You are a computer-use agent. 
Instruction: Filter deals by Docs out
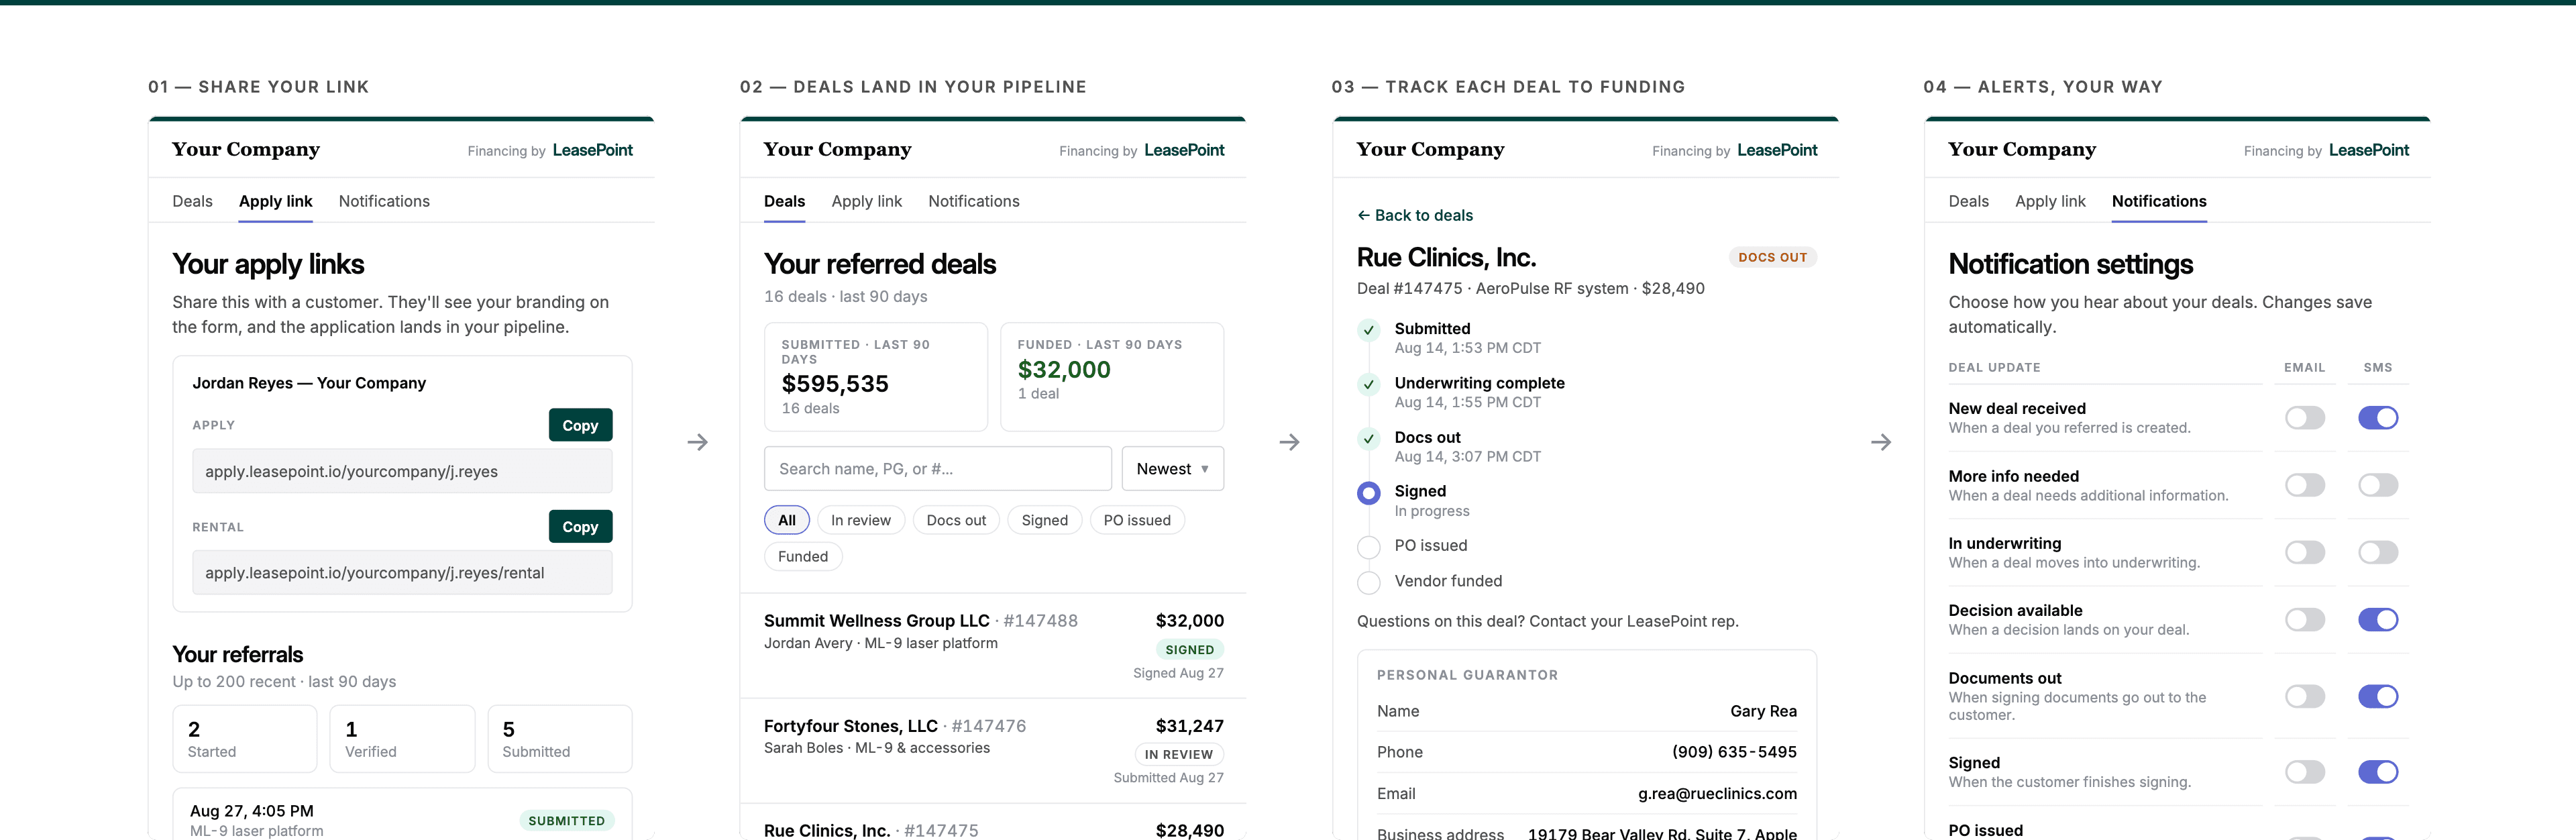click(x=956, y=520)
